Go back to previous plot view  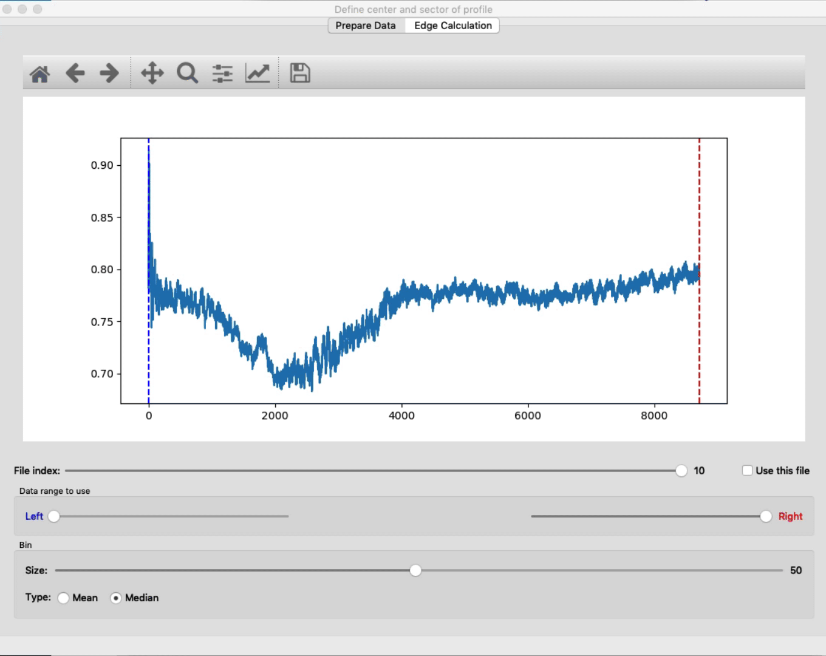coord(75,73)
